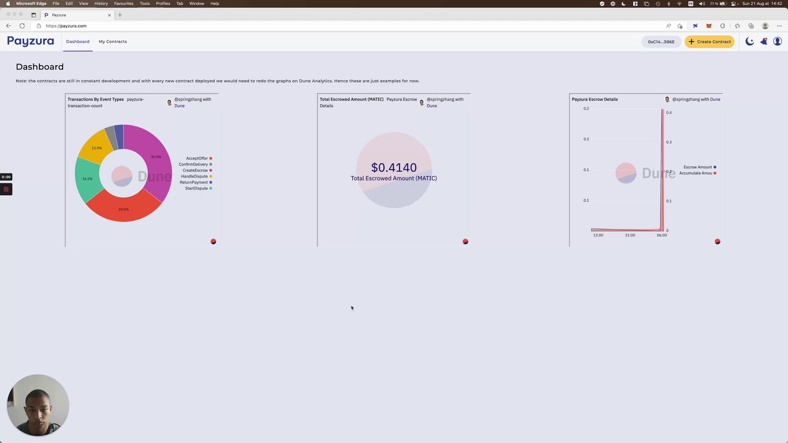Viewport: 788px width, 443px height.
Task: Open the Edge Collections icon
Action: [751, 26]
